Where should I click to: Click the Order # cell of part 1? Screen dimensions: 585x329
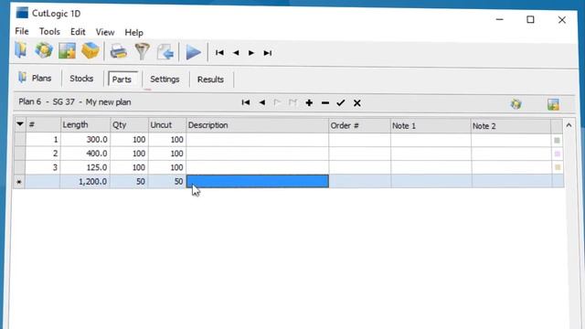[x=359, y=140]
